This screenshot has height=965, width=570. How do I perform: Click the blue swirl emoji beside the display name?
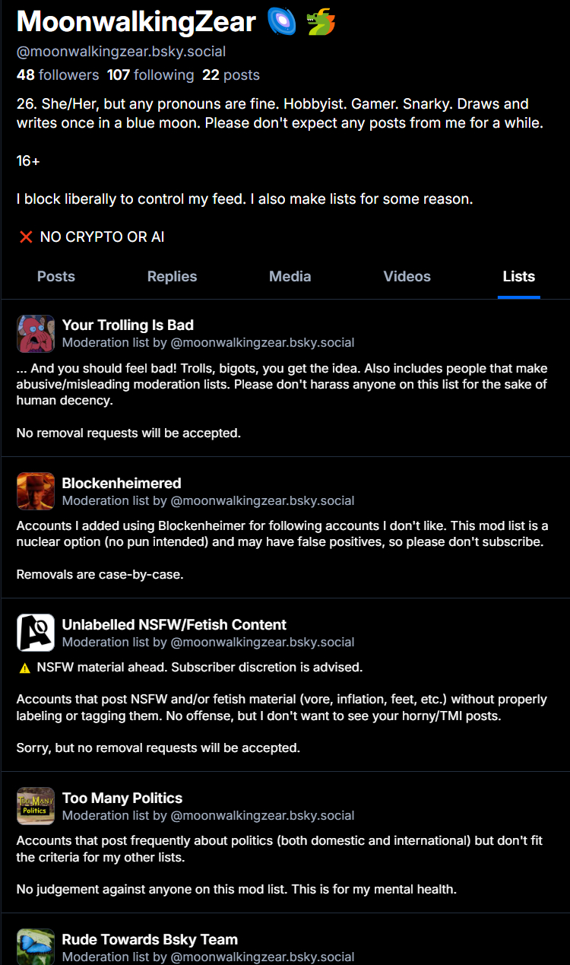[282, 23]
